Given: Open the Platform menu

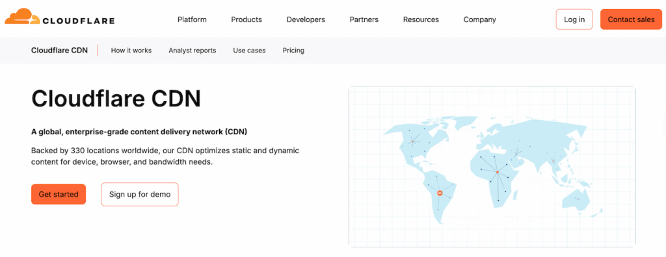Looking at the screenshot, I should click(192, 19).
